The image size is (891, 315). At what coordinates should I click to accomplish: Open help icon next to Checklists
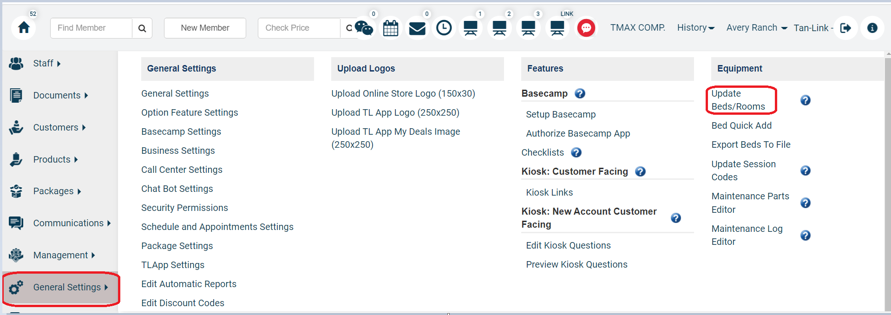[576, 152]
